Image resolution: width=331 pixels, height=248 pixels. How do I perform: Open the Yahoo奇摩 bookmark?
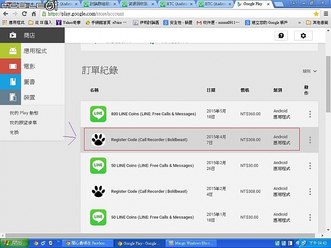[68, 23]
